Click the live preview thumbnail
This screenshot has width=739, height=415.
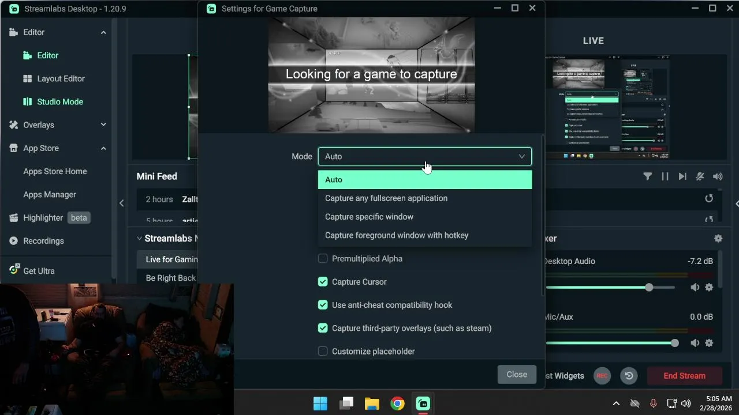(607, 107)
